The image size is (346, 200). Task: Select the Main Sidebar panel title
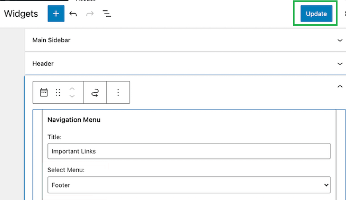[51, 40]
